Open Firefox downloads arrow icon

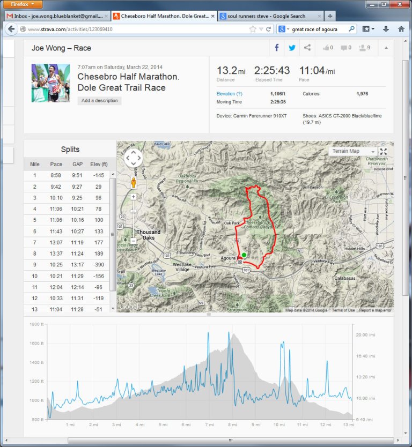pyautogui.click(x=386, y=29)
